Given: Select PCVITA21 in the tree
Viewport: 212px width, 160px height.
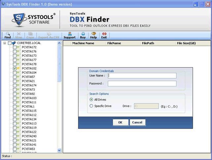Looking at the screenshot, I should [28, 81].
